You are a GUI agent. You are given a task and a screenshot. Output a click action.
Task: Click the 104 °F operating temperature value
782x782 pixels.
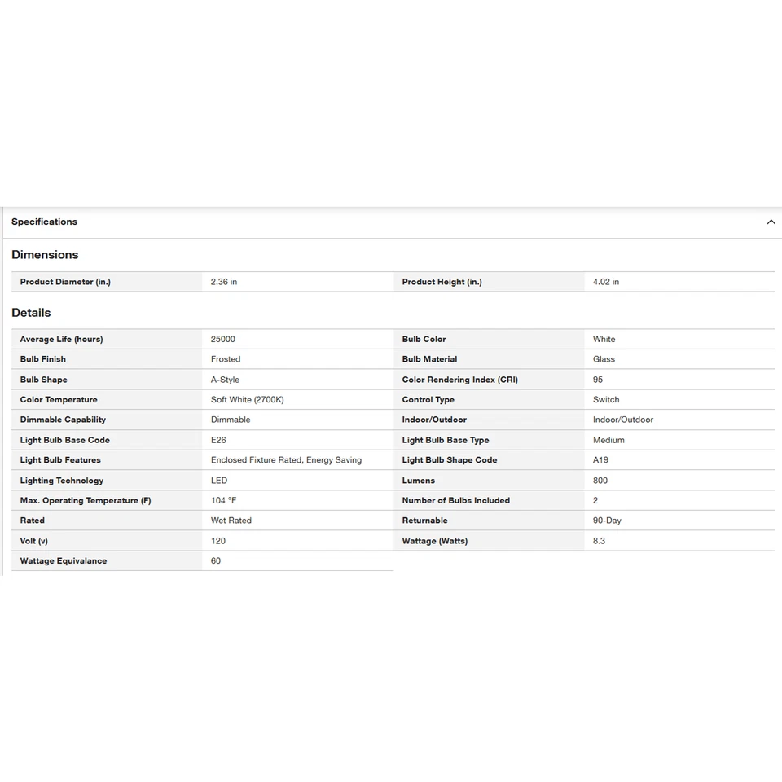click(223, 500)
